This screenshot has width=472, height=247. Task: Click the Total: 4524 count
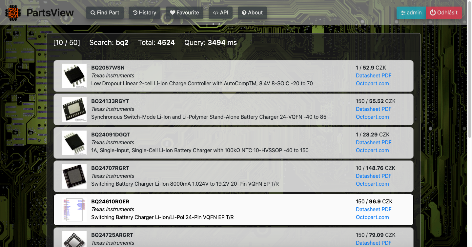(x=156, y=43)
